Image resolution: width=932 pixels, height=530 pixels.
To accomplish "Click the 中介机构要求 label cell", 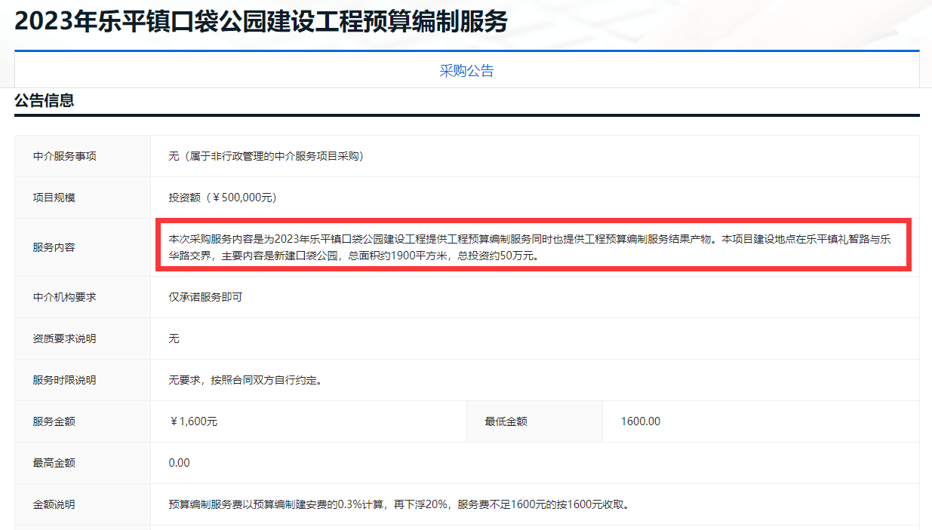I will 83,297.
